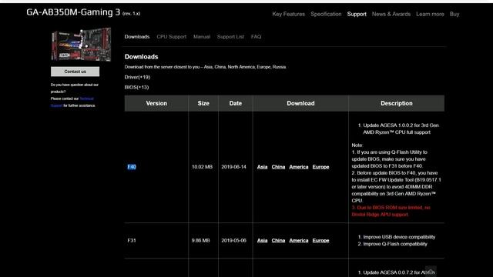Click 'Improve USB device compatibility' description

[399, 237]
